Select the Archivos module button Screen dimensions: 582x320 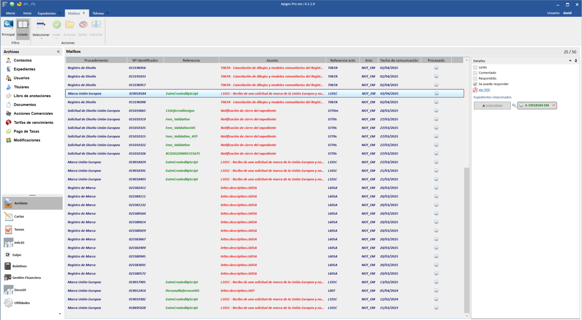(x=32, y=203)
